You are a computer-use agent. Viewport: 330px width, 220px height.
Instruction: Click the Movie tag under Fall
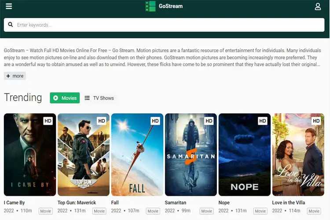(153, 211)
